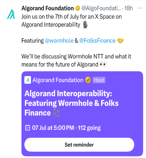Open the Algorand Foundation profile avatar
The height and width of the screenshot is (158, 146).
tap(11, 14)
